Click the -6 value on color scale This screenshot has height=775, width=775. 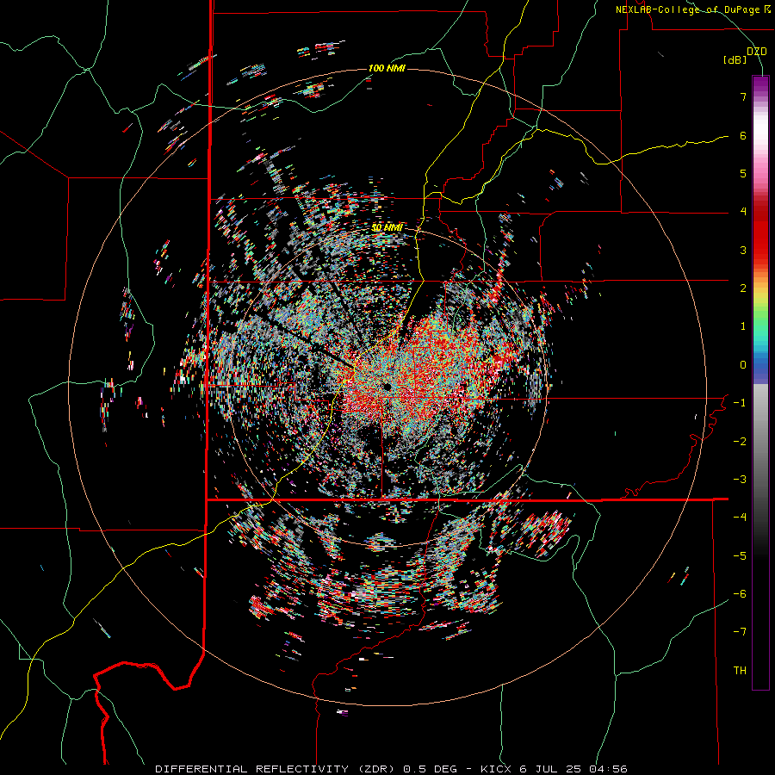[740, 594]
